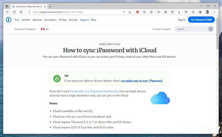
Task: Open 'the benefits of a 1Password membership' link
Action: pos(94,91)
